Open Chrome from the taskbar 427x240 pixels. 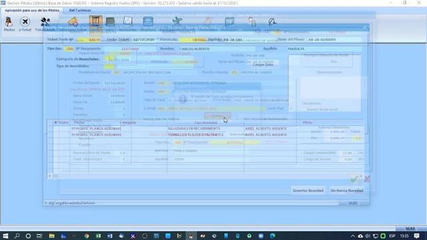pos(87,236)
